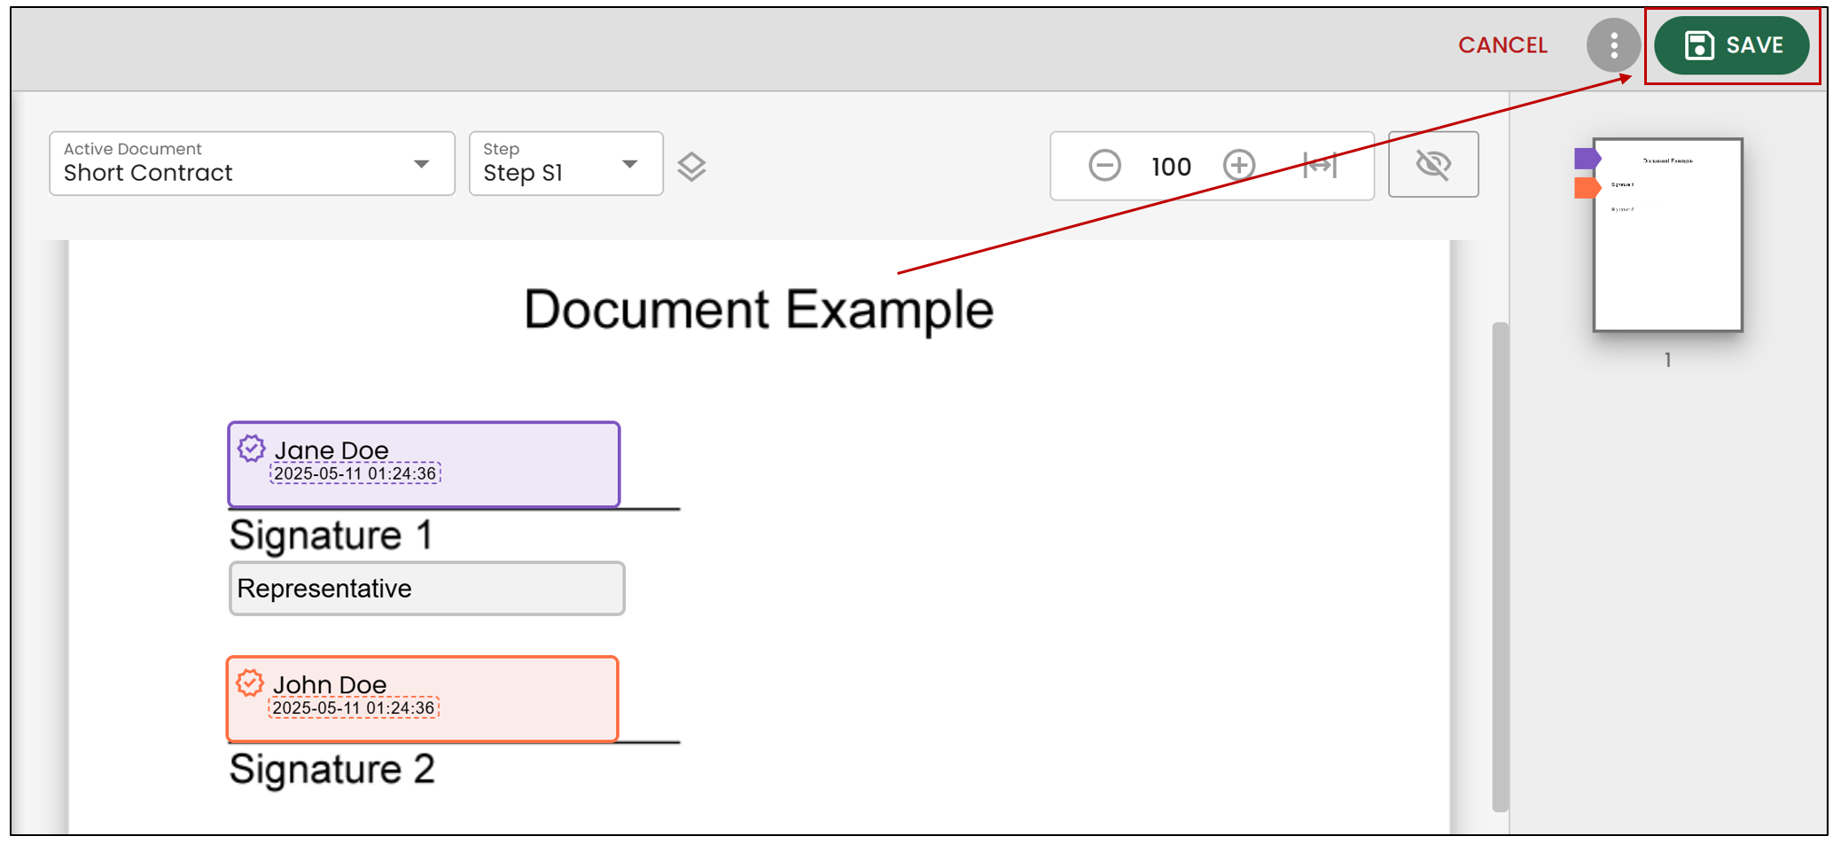Image resolution: width=1833 pixels, height=844 pixels.
Task: Click the Representative input field
Action: tap(426, 589)
